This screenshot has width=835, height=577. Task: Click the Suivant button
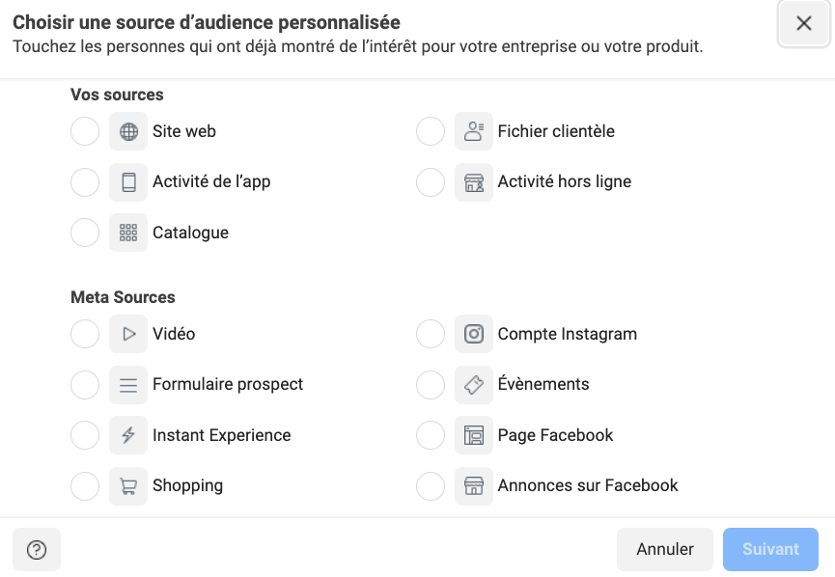click(770, 549)
